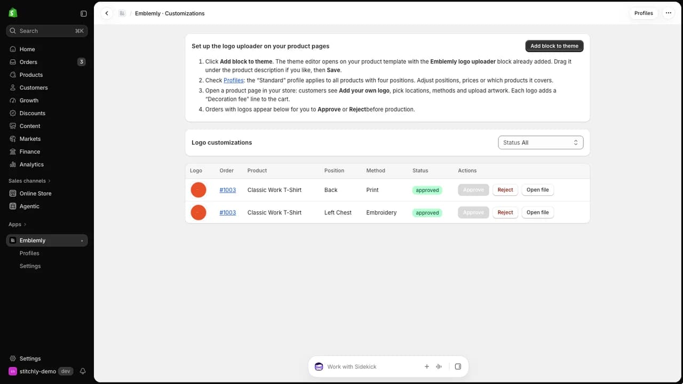Screen dimensions: 683x384
Task: Click the Order column header
Action: coord(227,171)
